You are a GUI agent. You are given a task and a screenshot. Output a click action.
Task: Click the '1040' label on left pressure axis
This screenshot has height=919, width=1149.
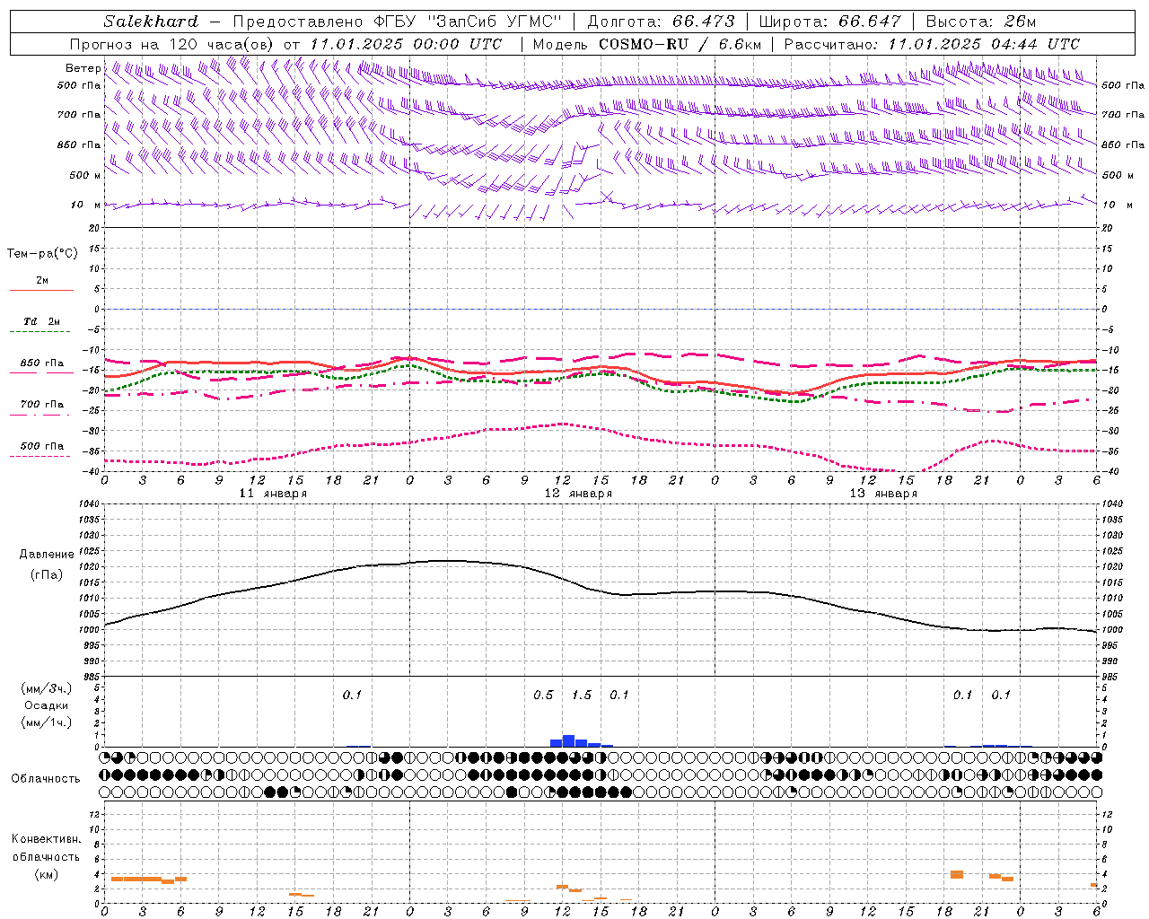[91, 503]
